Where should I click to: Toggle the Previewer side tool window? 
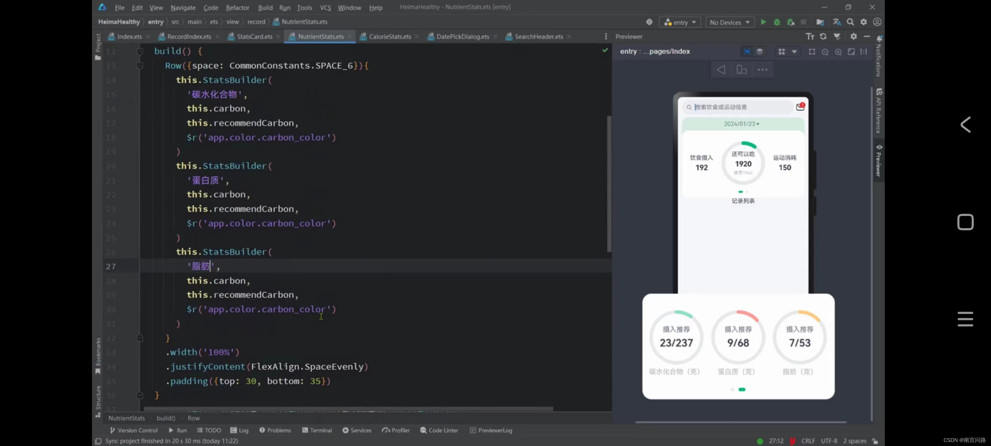[x=879, y=160]
